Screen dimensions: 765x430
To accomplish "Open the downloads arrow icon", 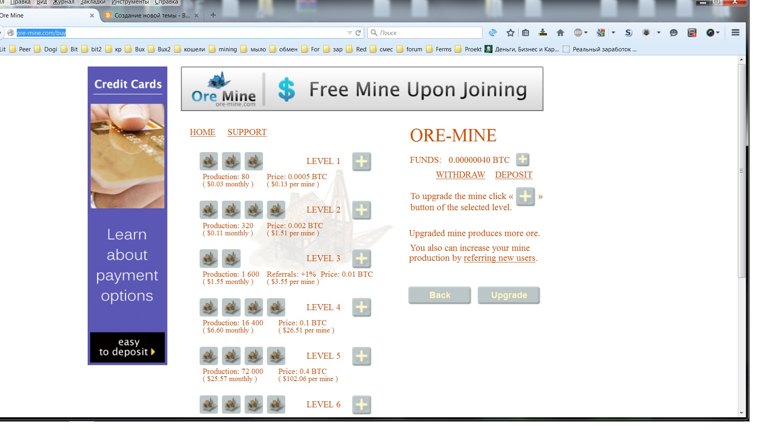I will point(543,33).
